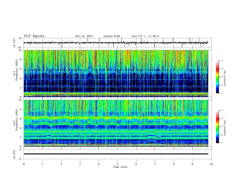The image size is (238, 184).
Task: Click the ch.1 spectrogram panel
Action: 116,73
